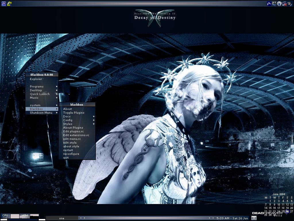This screenshot has width=294, height=221.
Task: Open Explorer from Blackbox menu
Action: (x=42, y=79)
